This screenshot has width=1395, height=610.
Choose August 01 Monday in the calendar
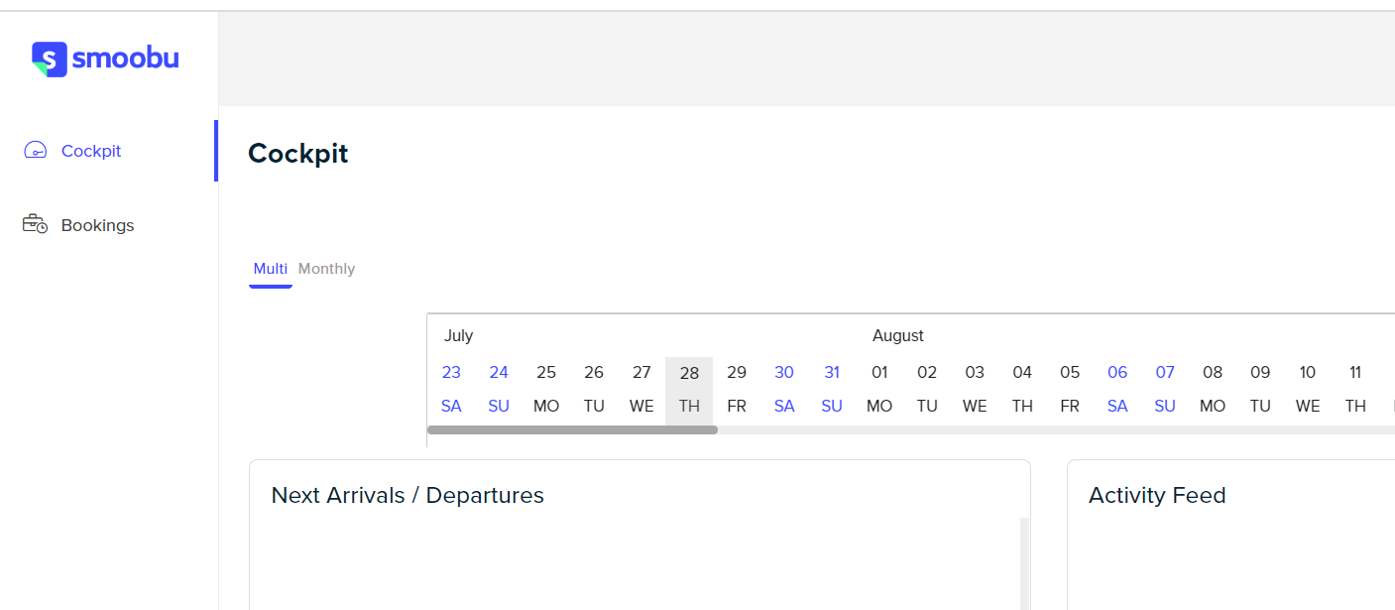pyautogui.click(x=879, y=389)
